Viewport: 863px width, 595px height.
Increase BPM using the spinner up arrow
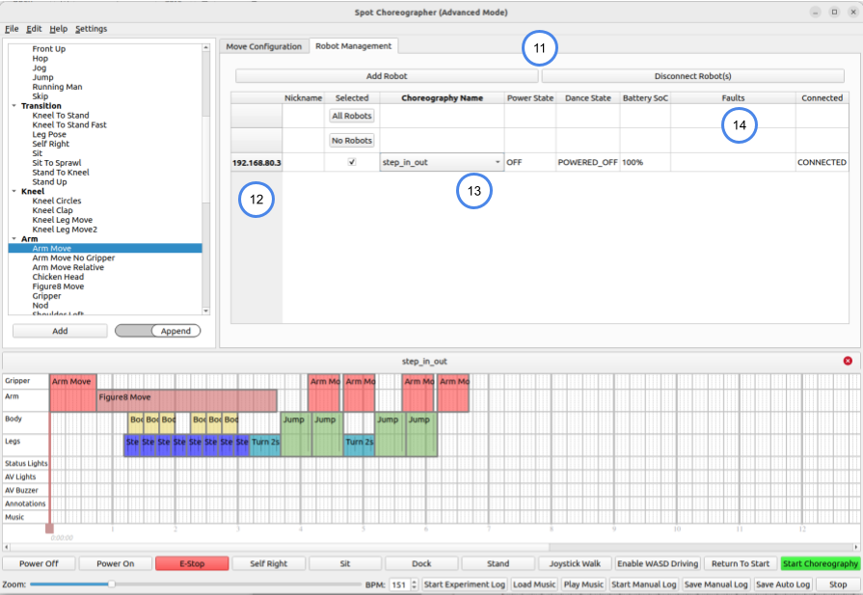point(415,581)
